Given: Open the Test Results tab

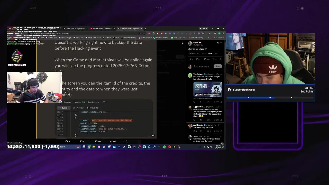Looking at the screenshot, I should [93, 102].
